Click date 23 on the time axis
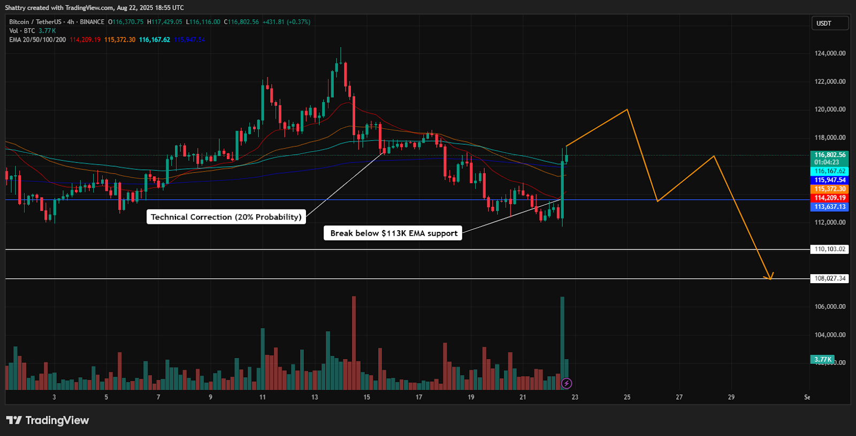856x436 pixels. point(575,397)
